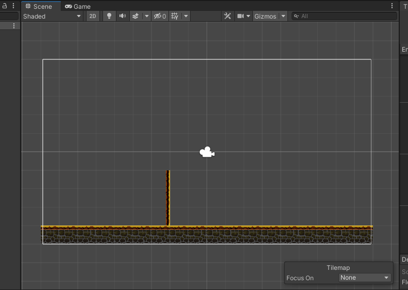Switch to the Game tab
408x290 pixels.
point(78,6)
